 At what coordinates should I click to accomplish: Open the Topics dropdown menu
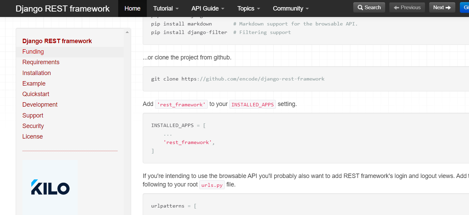[249, 8]
